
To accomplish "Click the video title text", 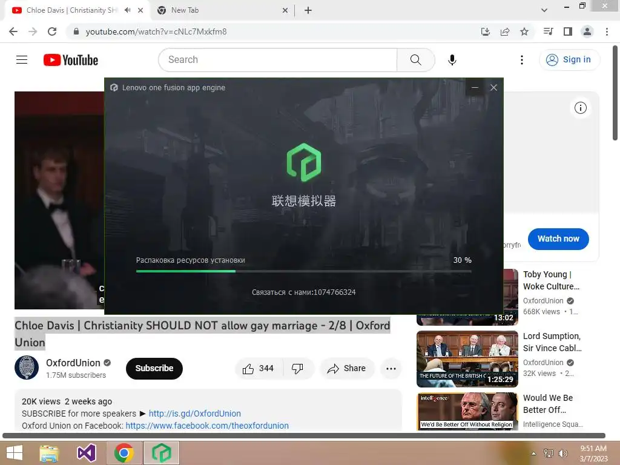I will [202, 334].
